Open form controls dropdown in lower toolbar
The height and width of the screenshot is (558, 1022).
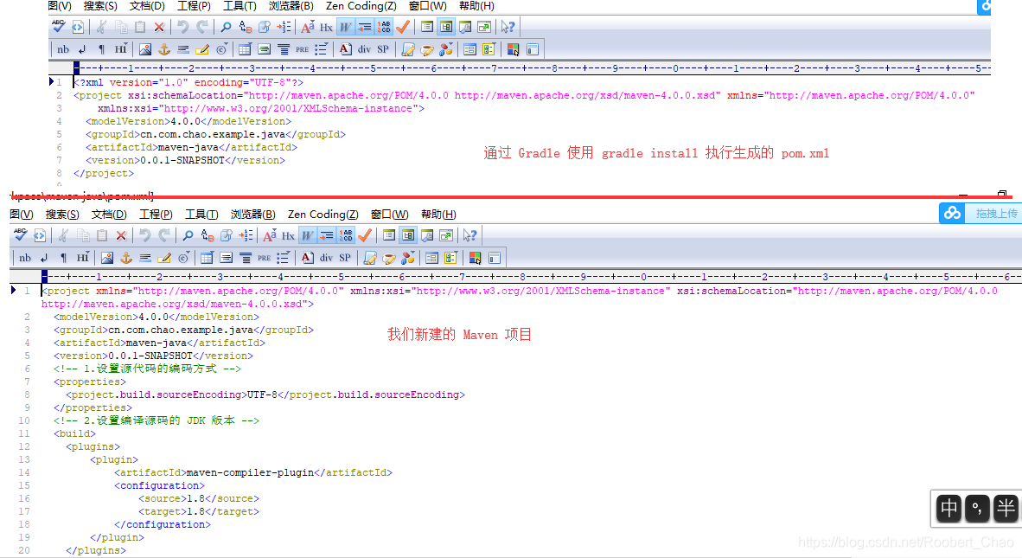pyautogui.click(x=450, y=258)
